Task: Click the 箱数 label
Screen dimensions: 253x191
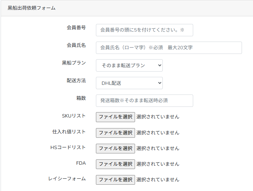Action: [x=81, y=98]
